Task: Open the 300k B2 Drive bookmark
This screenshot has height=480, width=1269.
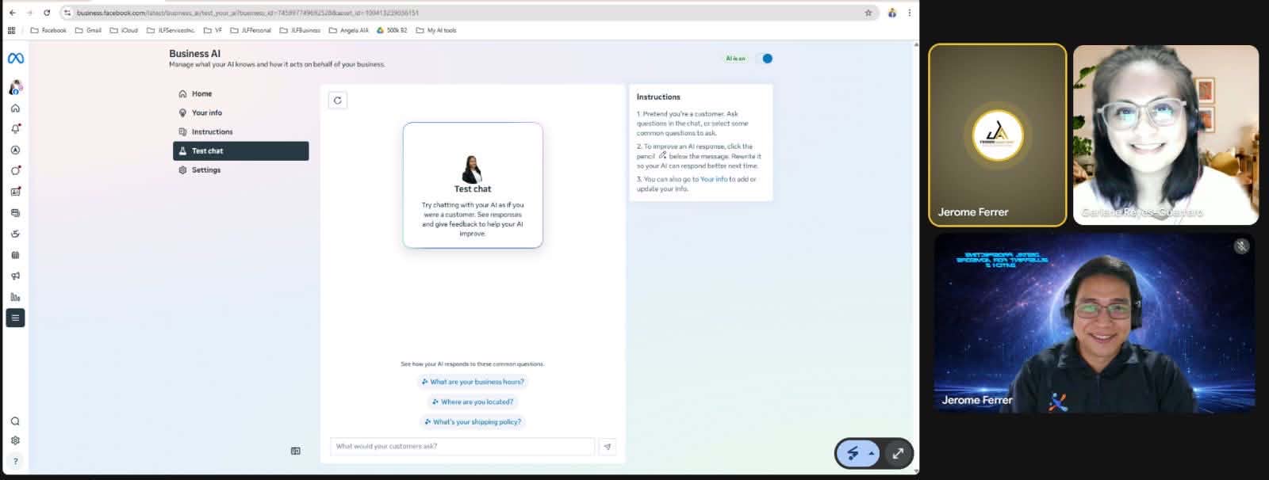Action: (x=392, y=30)
